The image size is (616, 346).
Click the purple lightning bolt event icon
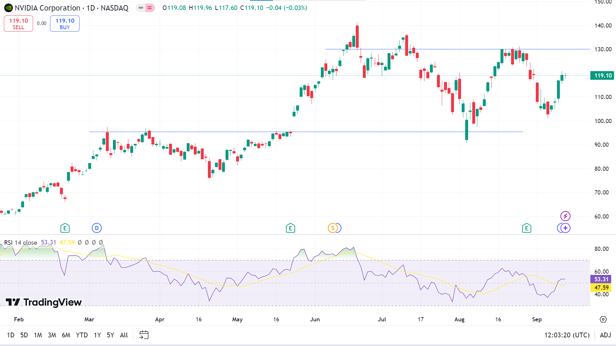coord(565,216)
